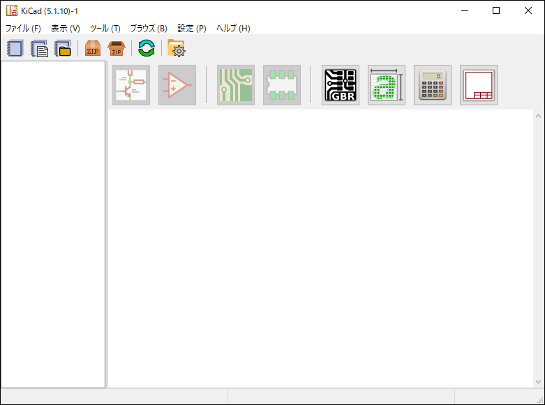Launch the symbol library editor
The height and width of the screenshot is (405, 545).
pos(177,85)
